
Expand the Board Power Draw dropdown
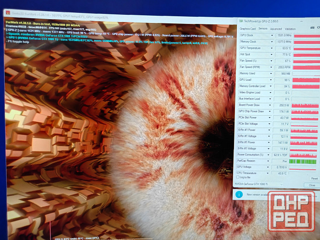(x=270, y=105)
